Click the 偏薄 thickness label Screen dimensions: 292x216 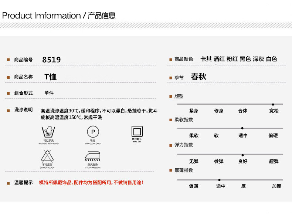pyautogui.click(x=194, y=186)
